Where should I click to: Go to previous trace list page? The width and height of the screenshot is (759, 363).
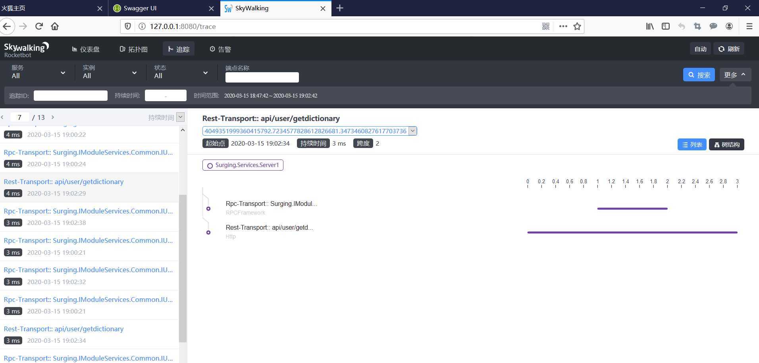[2, 117]
